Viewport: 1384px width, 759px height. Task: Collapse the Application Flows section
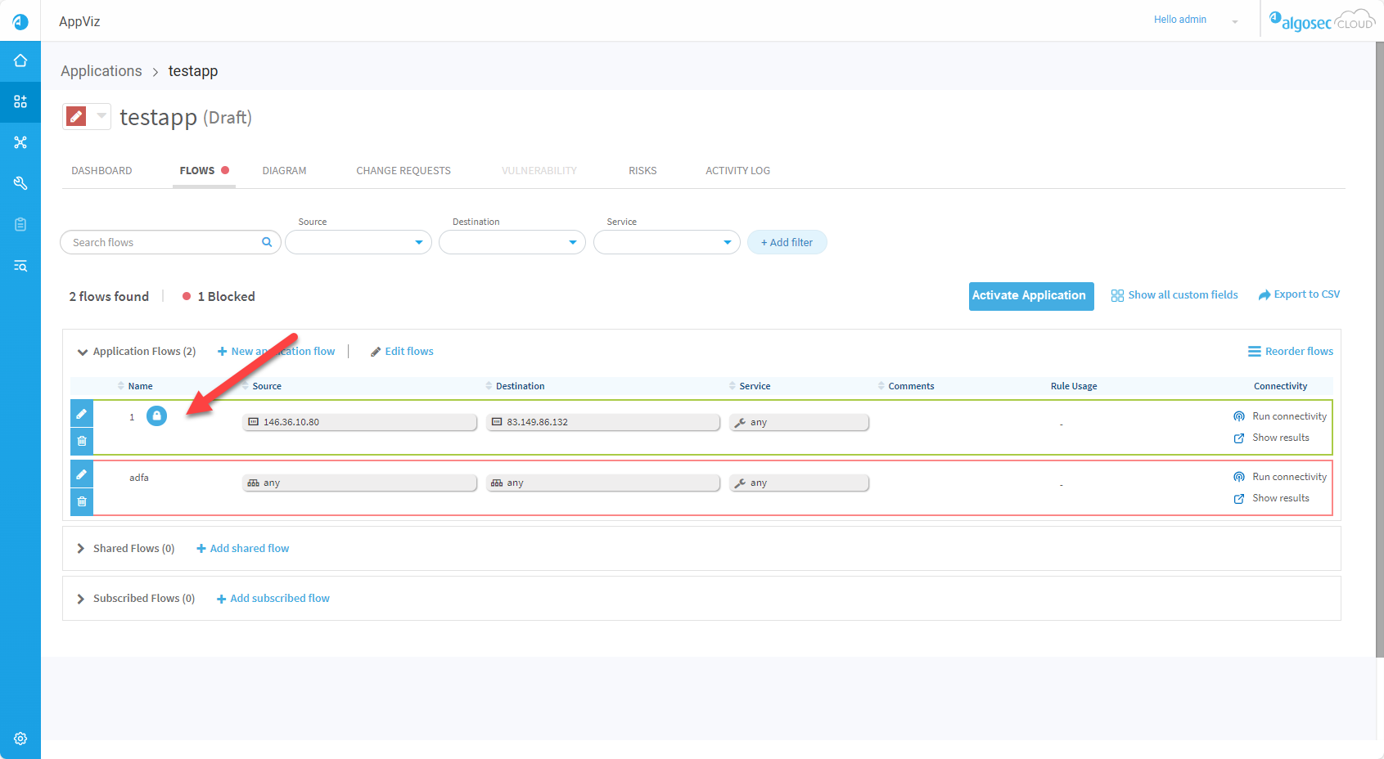click(82, 352)
